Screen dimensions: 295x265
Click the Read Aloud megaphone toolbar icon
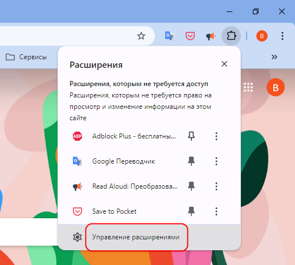pyautogui.click(x=211, y=36)
